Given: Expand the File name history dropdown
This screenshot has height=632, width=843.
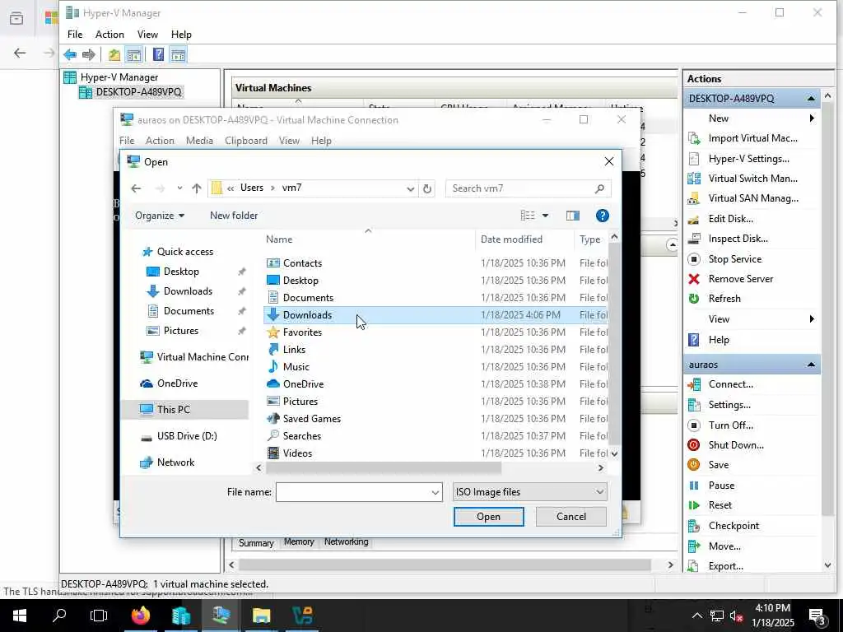Looking at the screenshot, I should pyautogui.click(x=435, y=492).
